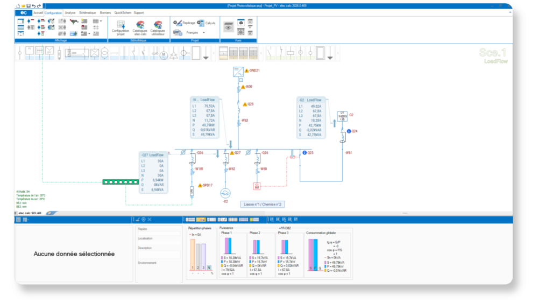
Task: Click the LV supply -G2 source block
Action: pos(342,116)
